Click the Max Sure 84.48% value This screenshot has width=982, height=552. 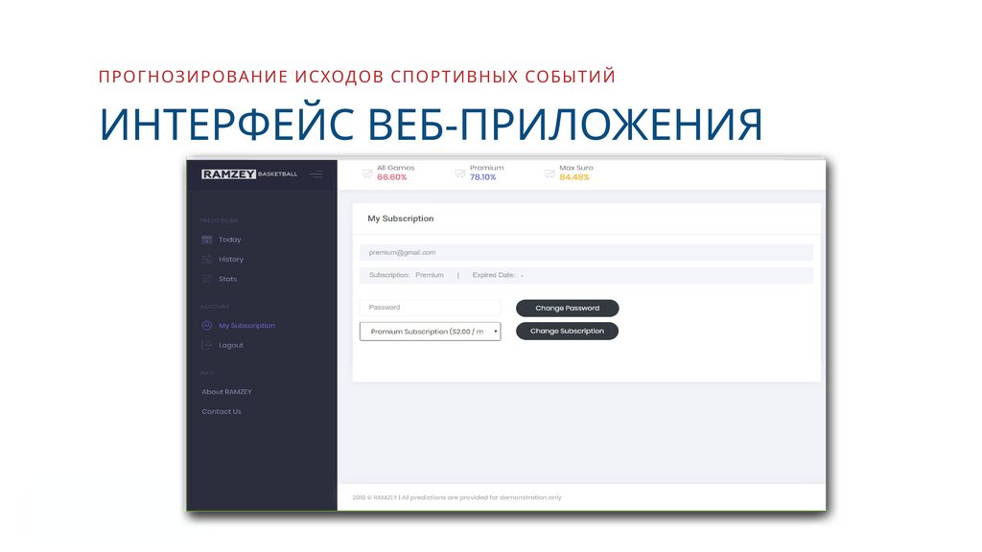pyautogui.click(x=574, y=177)
